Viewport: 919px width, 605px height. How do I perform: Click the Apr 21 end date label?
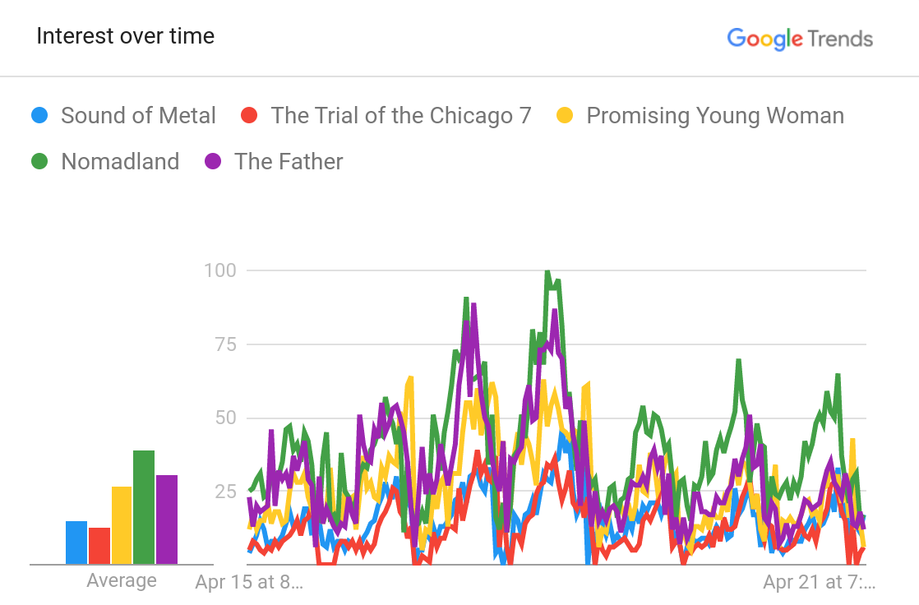click(819, 582)
